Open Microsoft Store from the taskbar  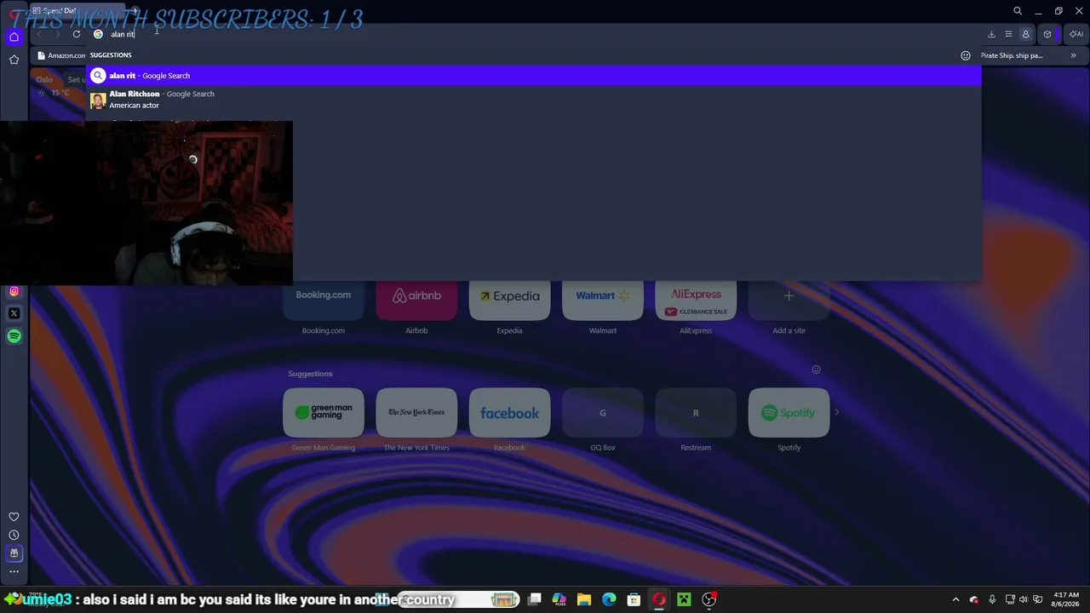coord(634,599)
